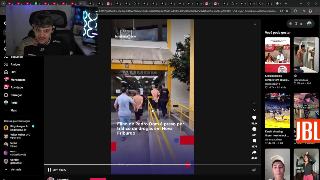Click the Perfil avatar icon in sidebar
The image size is (320, 180).
click(x=6, y=103)
